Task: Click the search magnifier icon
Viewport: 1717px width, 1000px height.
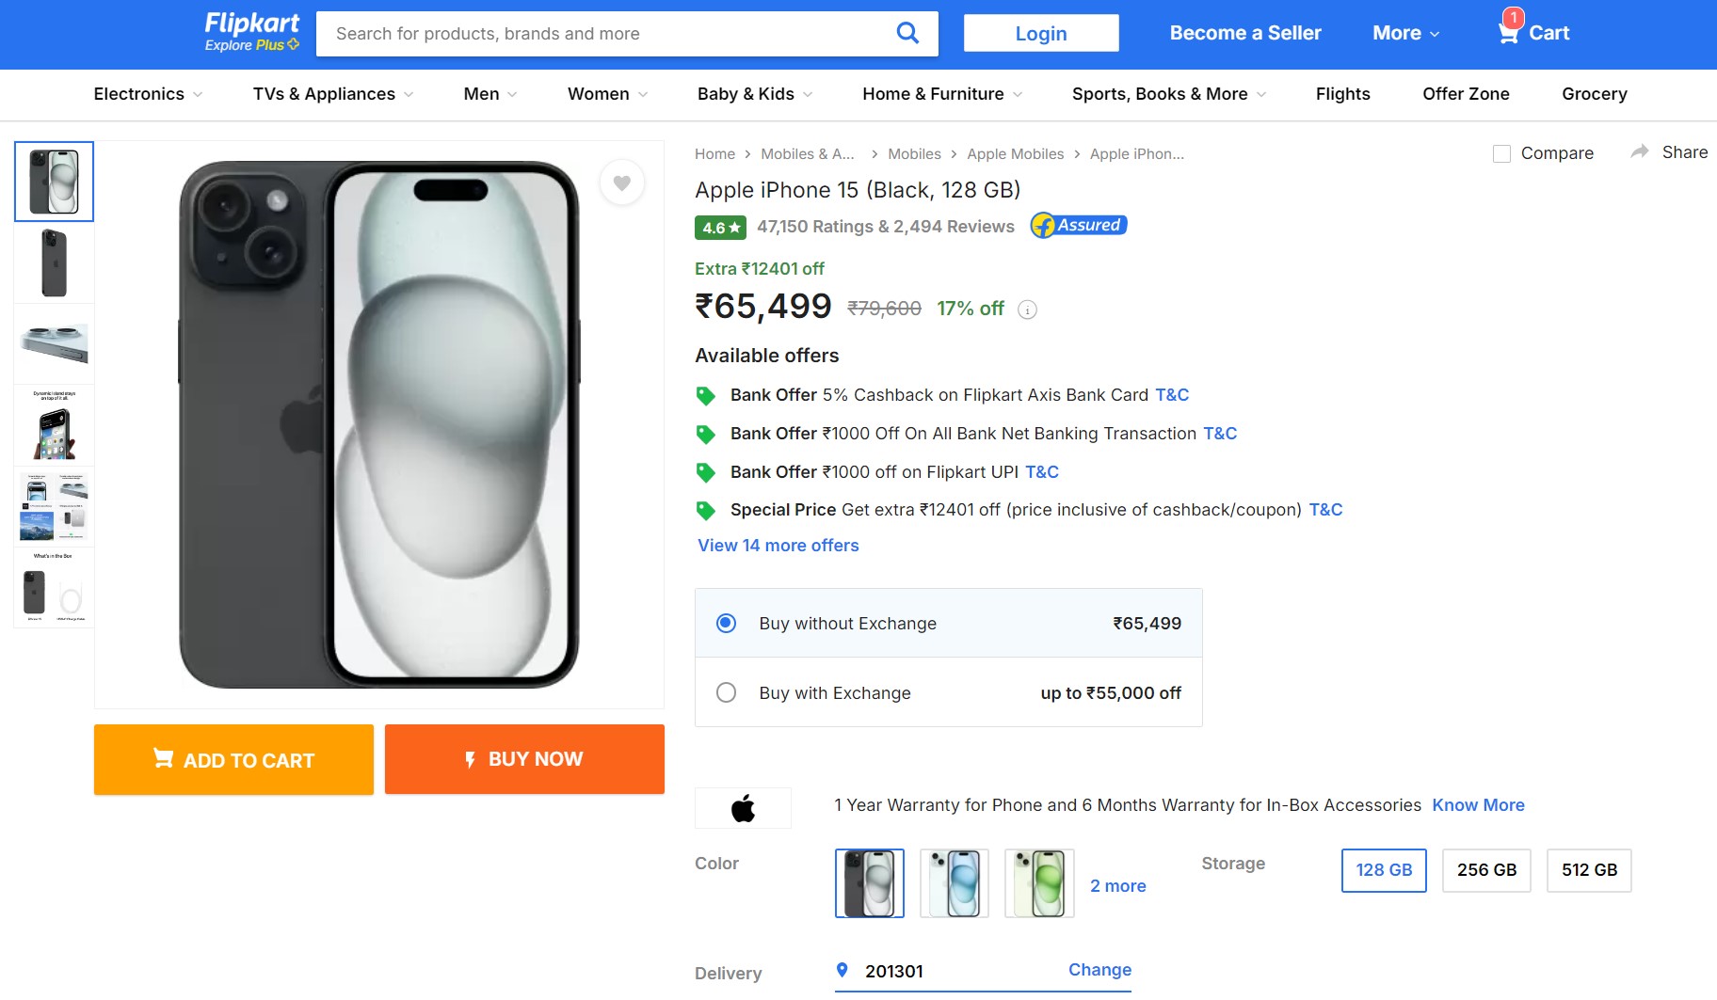Action: tap(907, 34)
